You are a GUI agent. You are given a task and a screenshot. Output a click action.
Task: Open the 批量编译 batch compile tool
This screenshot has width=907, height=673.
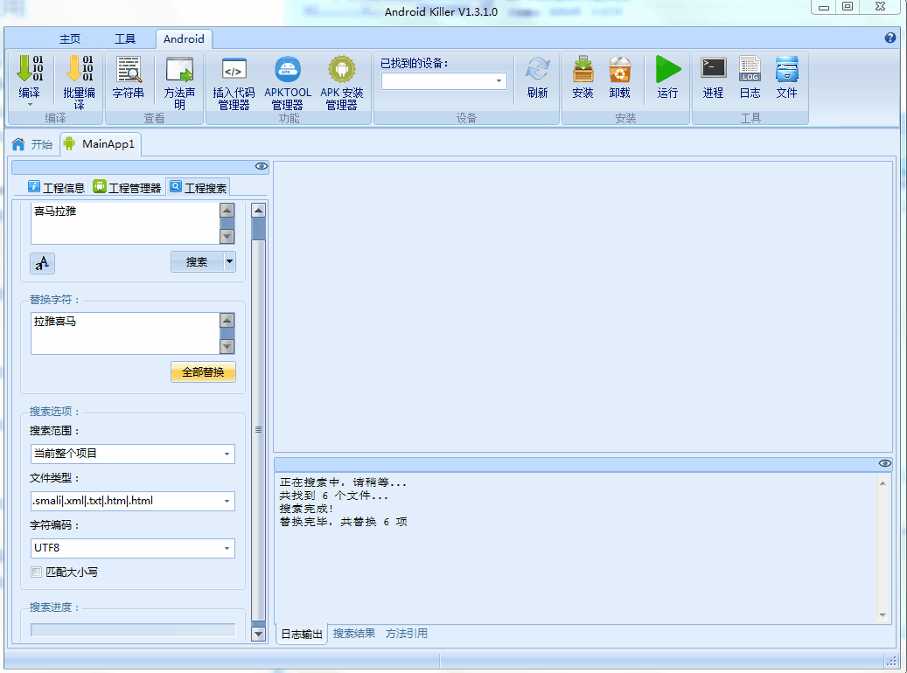80,82
